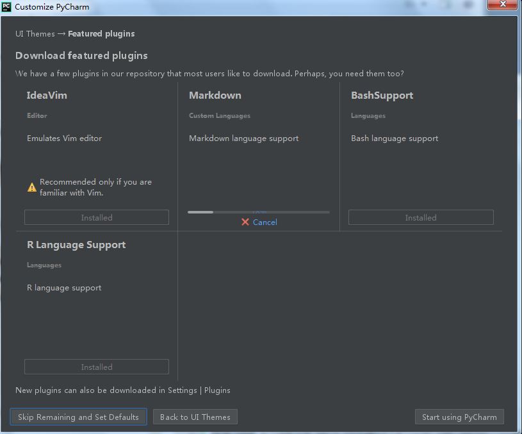Click Installed button under R Language Support

coord(97,367)
